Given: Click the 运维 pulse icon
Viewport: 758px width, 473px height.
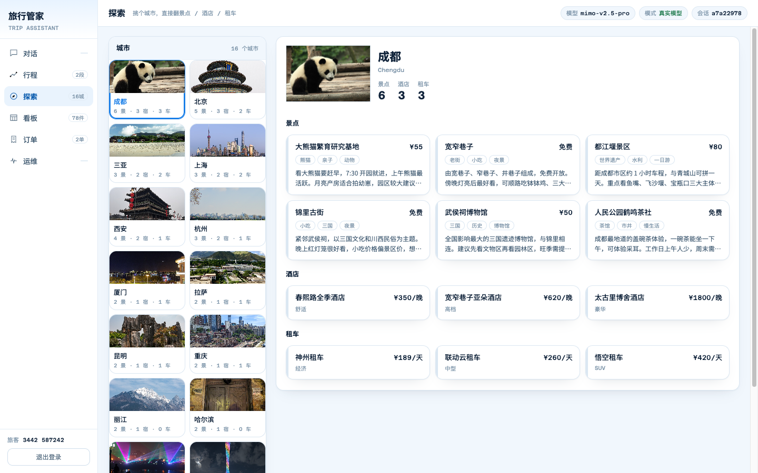Looking at the screenshot, I should [x=14, y=161].
